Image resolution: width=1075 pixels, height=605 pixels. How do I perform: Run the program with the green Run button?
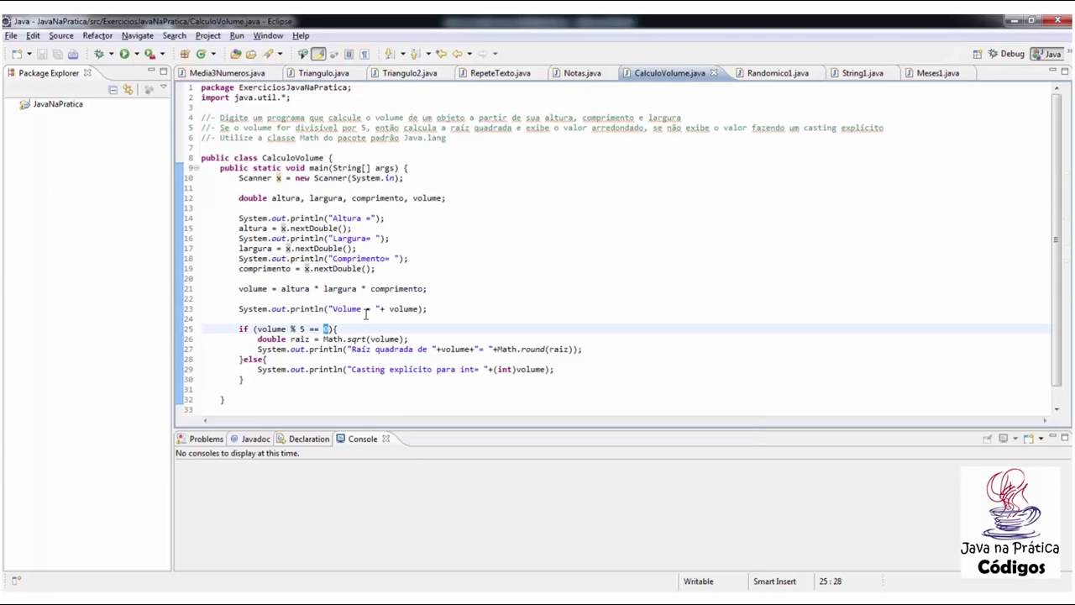click(x=124, y=54)
